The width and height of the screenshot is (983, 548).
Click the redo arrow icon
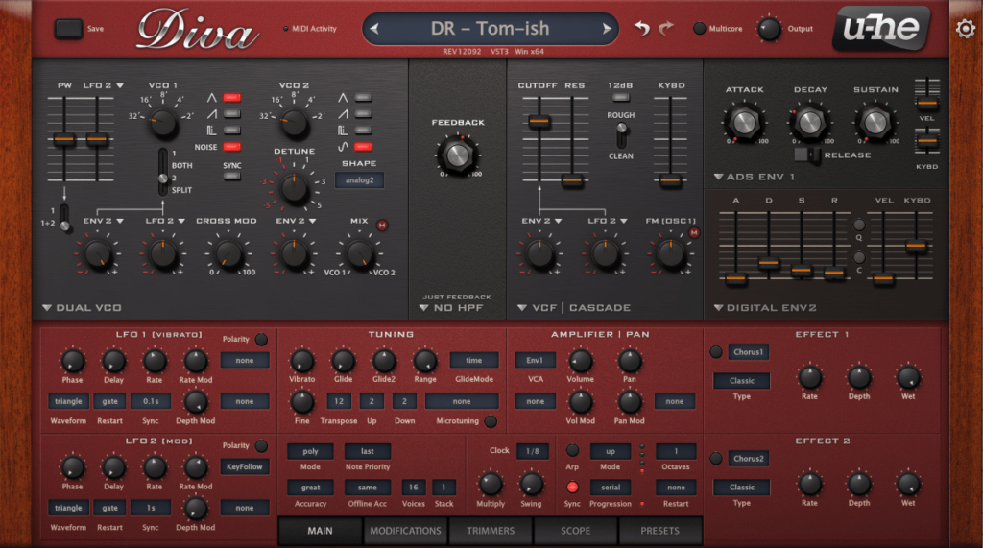[x=666, y=29]
